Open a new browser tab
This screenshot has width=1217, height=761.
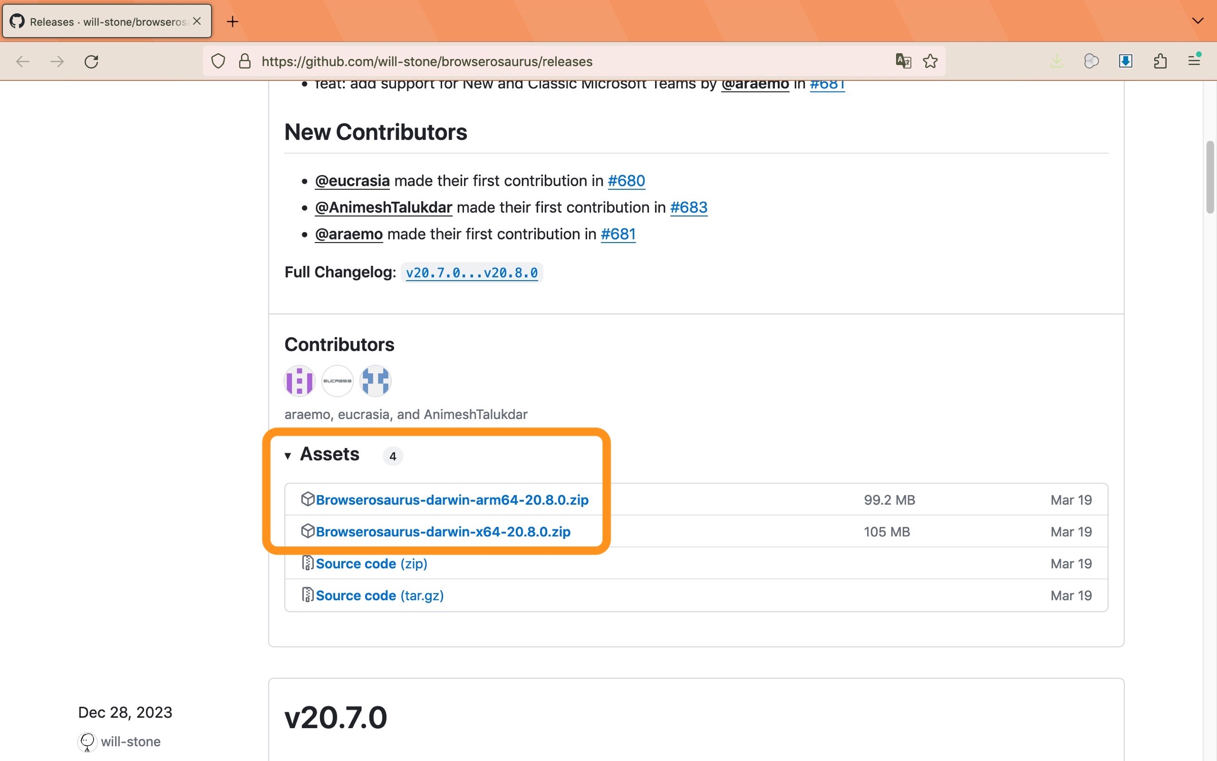[232, 21]
